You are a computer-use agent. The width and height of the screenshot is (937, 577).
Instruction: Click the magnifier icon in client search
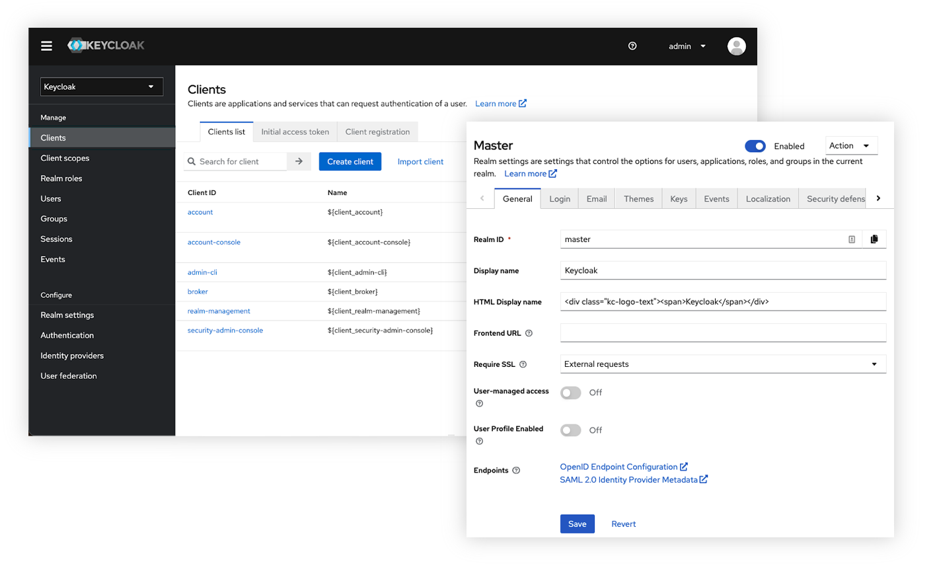click(192, 161)
